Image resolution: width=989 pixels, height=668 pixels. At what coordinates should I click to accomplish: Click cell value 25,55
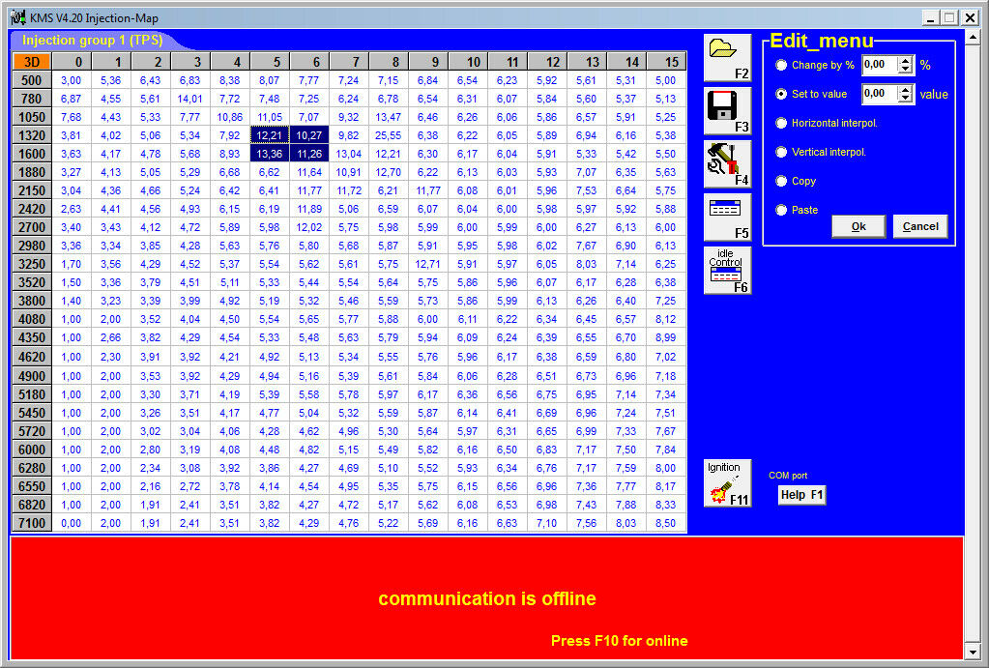pos(389,135)
